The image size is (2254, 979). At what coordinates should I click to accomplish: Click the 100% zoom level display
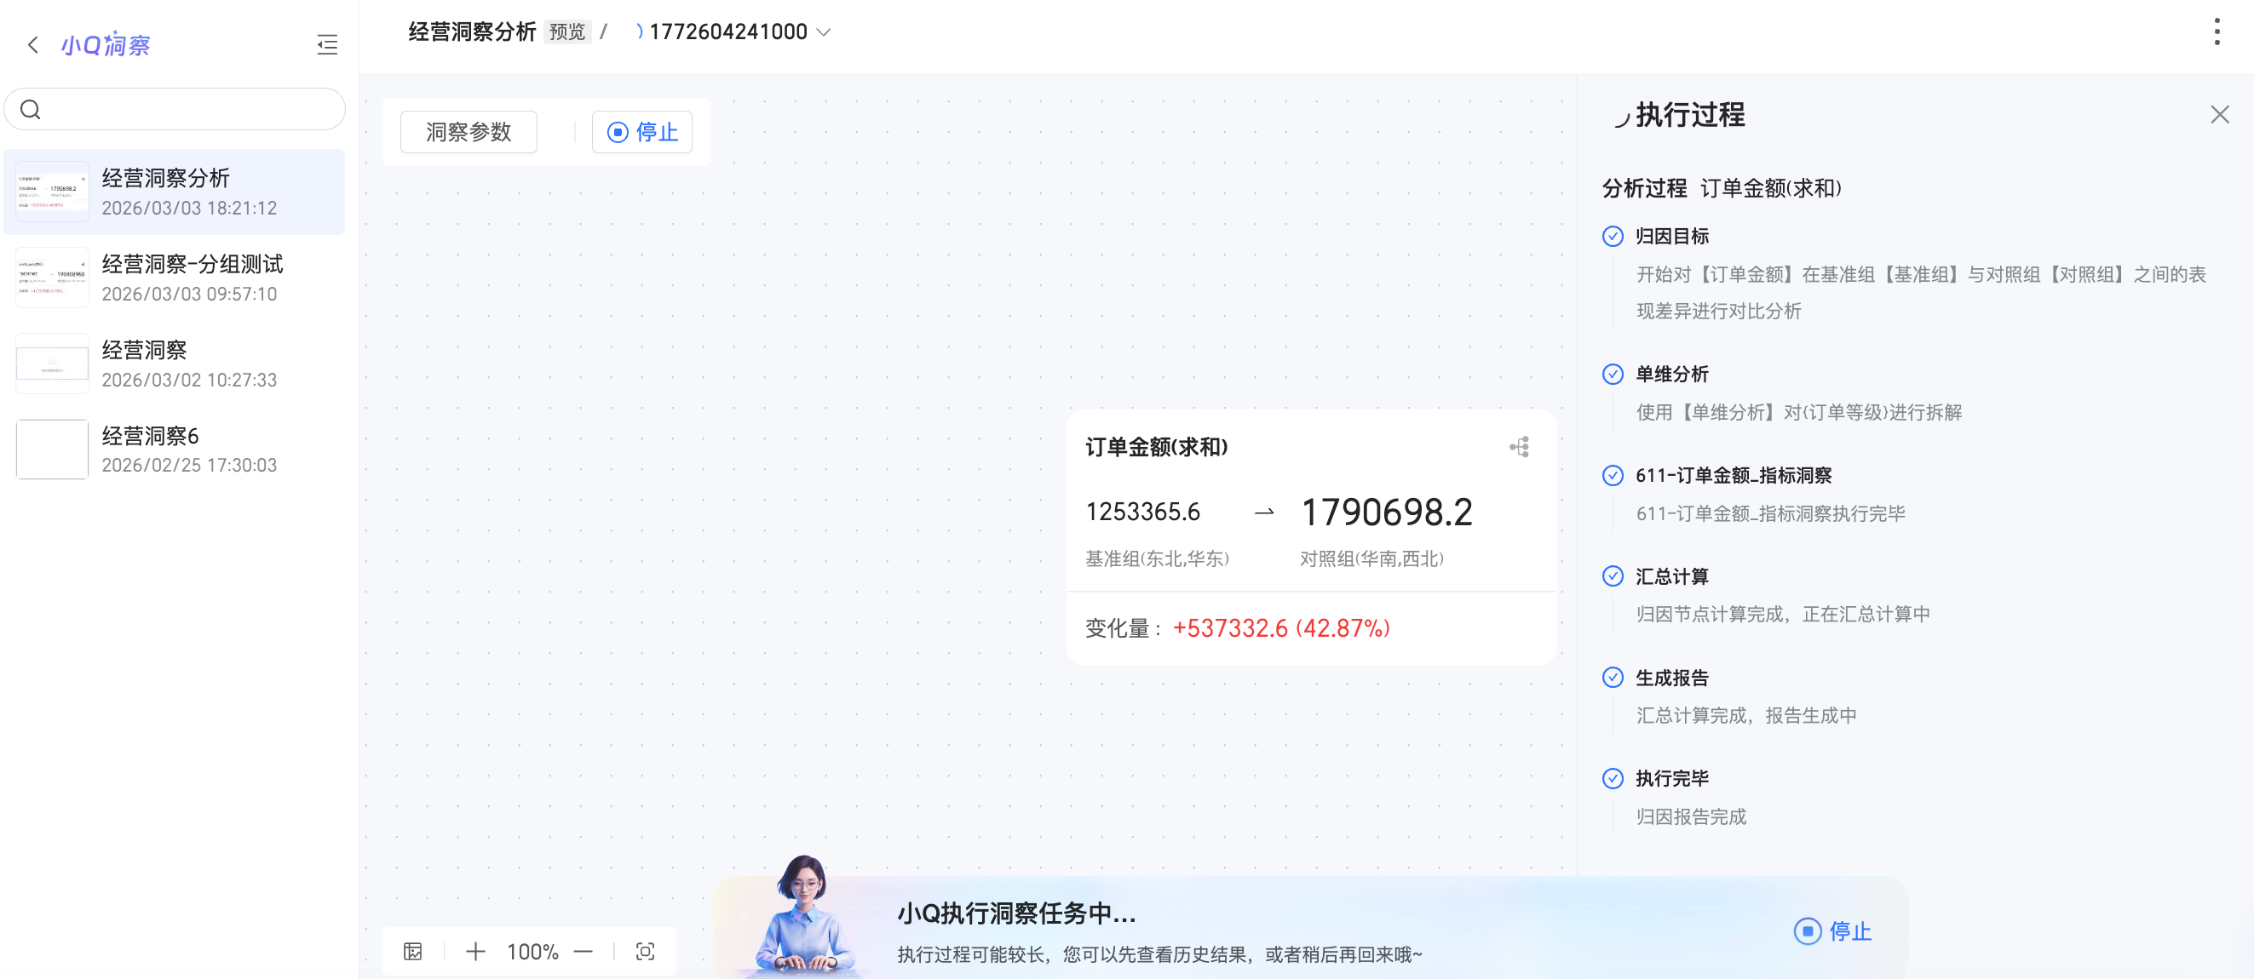(x=532, y=951)
